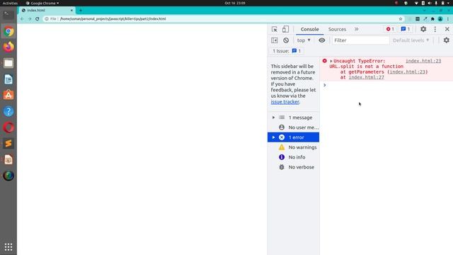Screen dimensions: 453x255
Task: Select the index.html browser tab
Action: point(47,10)
